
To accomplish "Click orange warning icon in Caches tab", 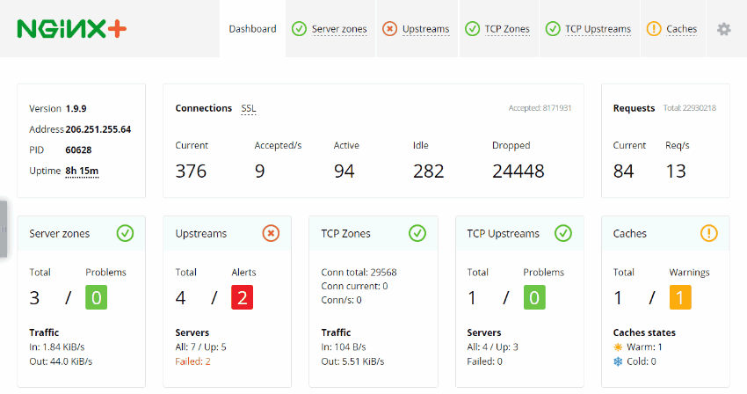I will coord(654,29).
